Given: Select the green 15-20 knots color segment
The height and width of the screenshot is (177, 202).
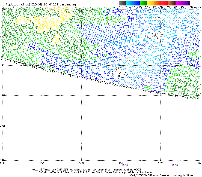Looking at the screenshot, I should [144, 3].
